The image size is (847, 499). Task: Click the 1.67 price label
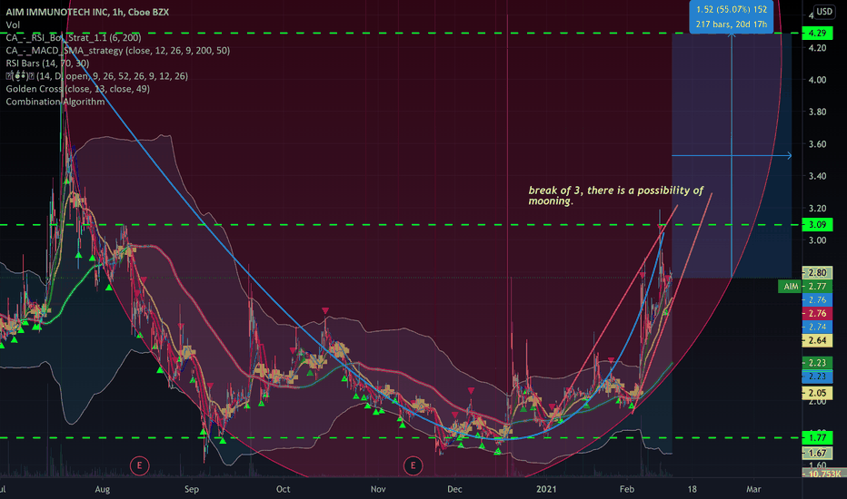click(817, 453)
